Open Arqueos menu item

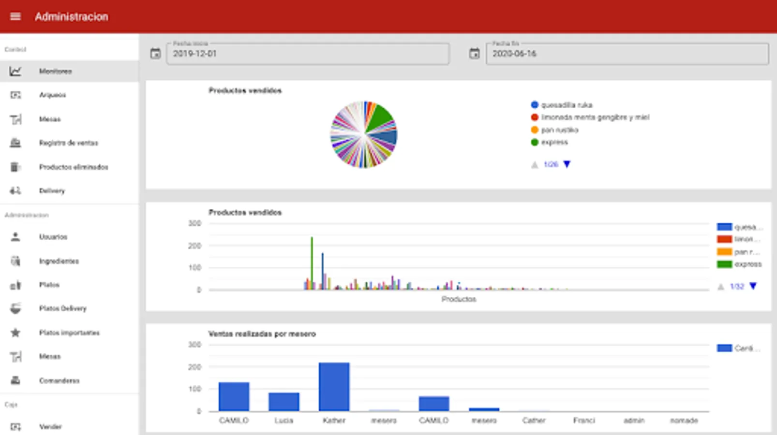[69, 95]
